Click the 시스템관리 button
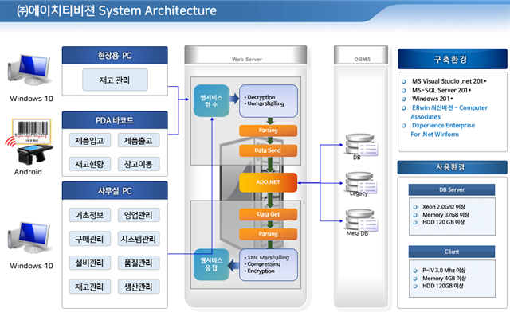 click(x=139, y=239)
